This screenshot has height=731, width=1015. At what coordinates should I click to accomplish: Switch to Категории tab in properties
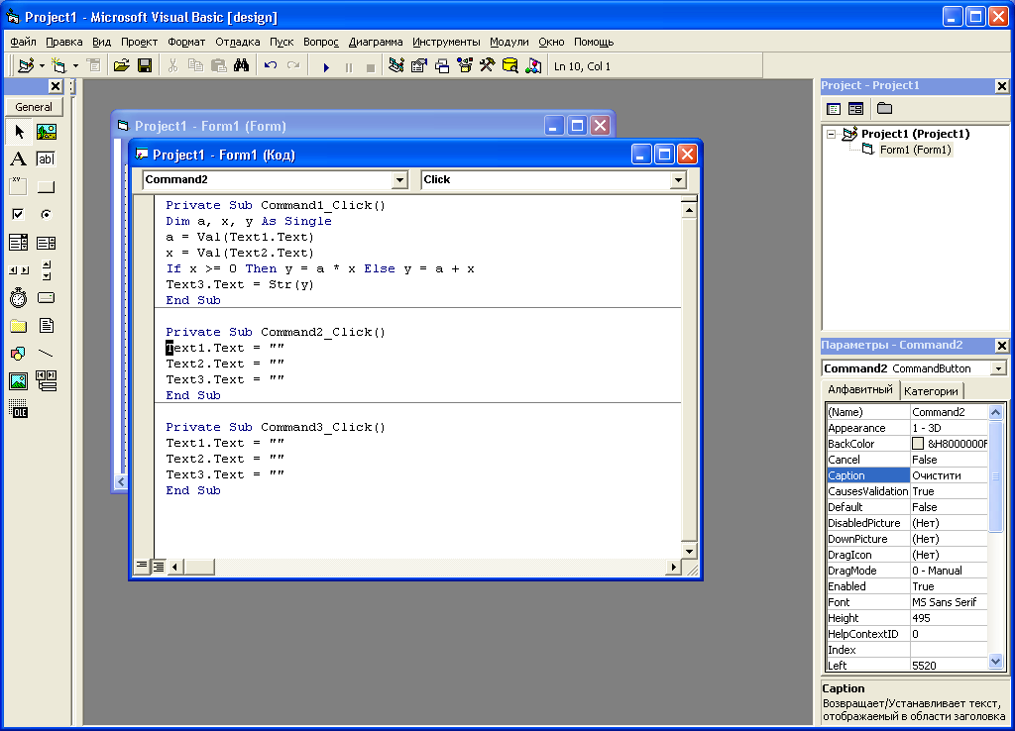pyautogui.click(x=931, y=391)
